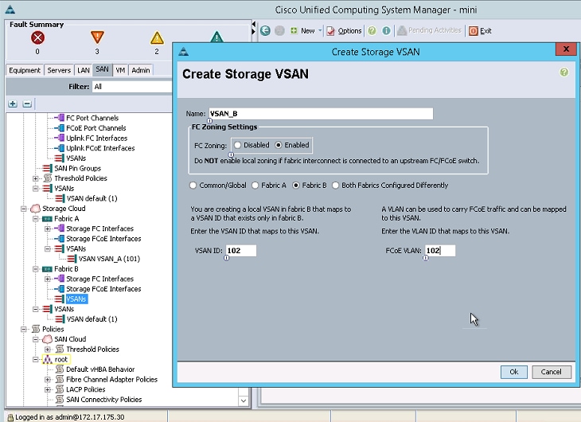
Task: Choose Common/Global radio option
Action: coord(193,185)
